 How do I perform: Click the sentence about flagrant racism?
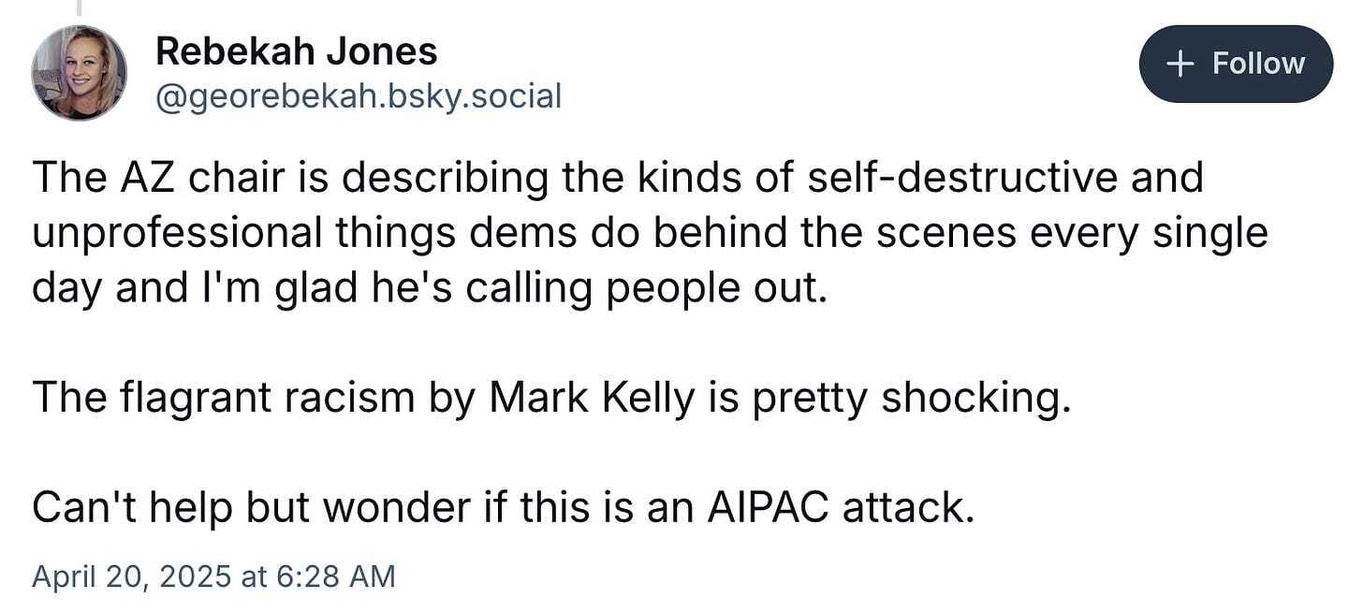(550, 398)
